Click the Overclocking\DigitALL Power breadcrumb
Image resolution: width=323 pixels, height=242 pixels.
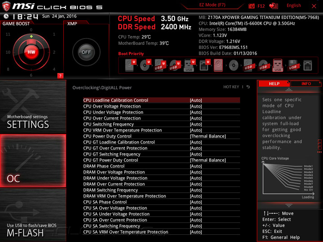(x=102, y=88)
